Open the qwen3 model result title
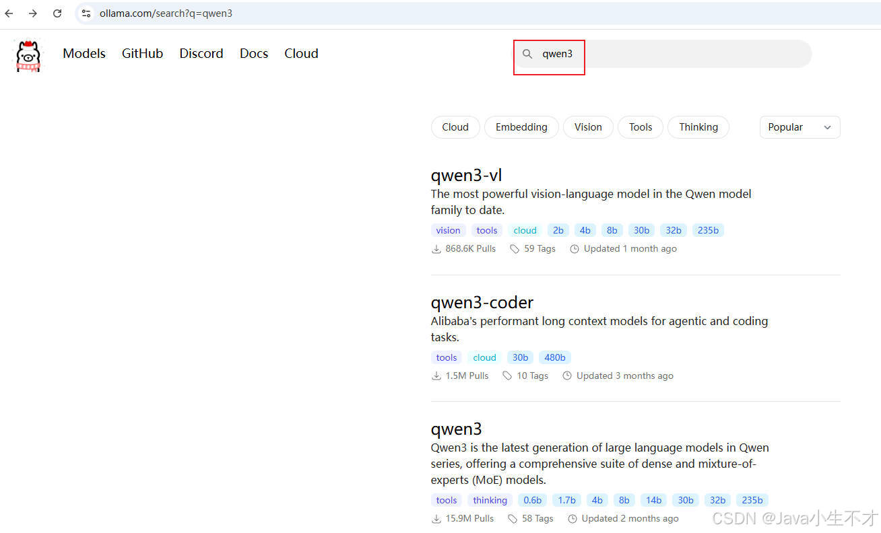The height and width of the screenshot is (533, 881). [457, 429]
